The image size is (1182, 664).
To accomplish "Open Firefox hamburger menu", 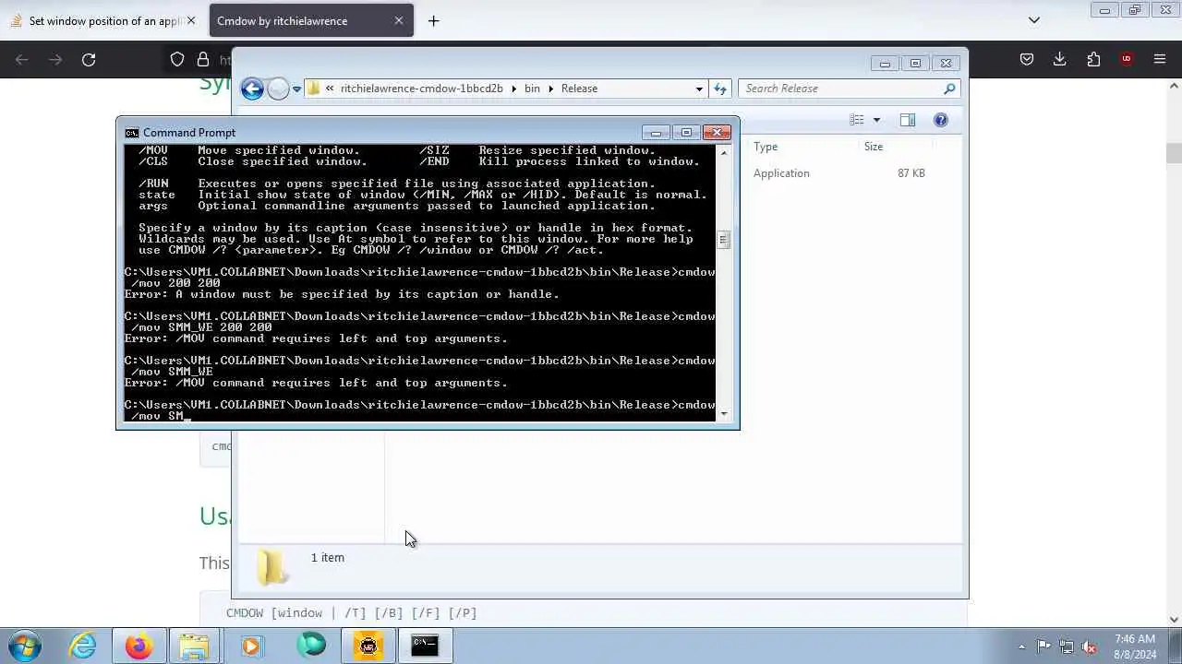I will [1160, 59].
